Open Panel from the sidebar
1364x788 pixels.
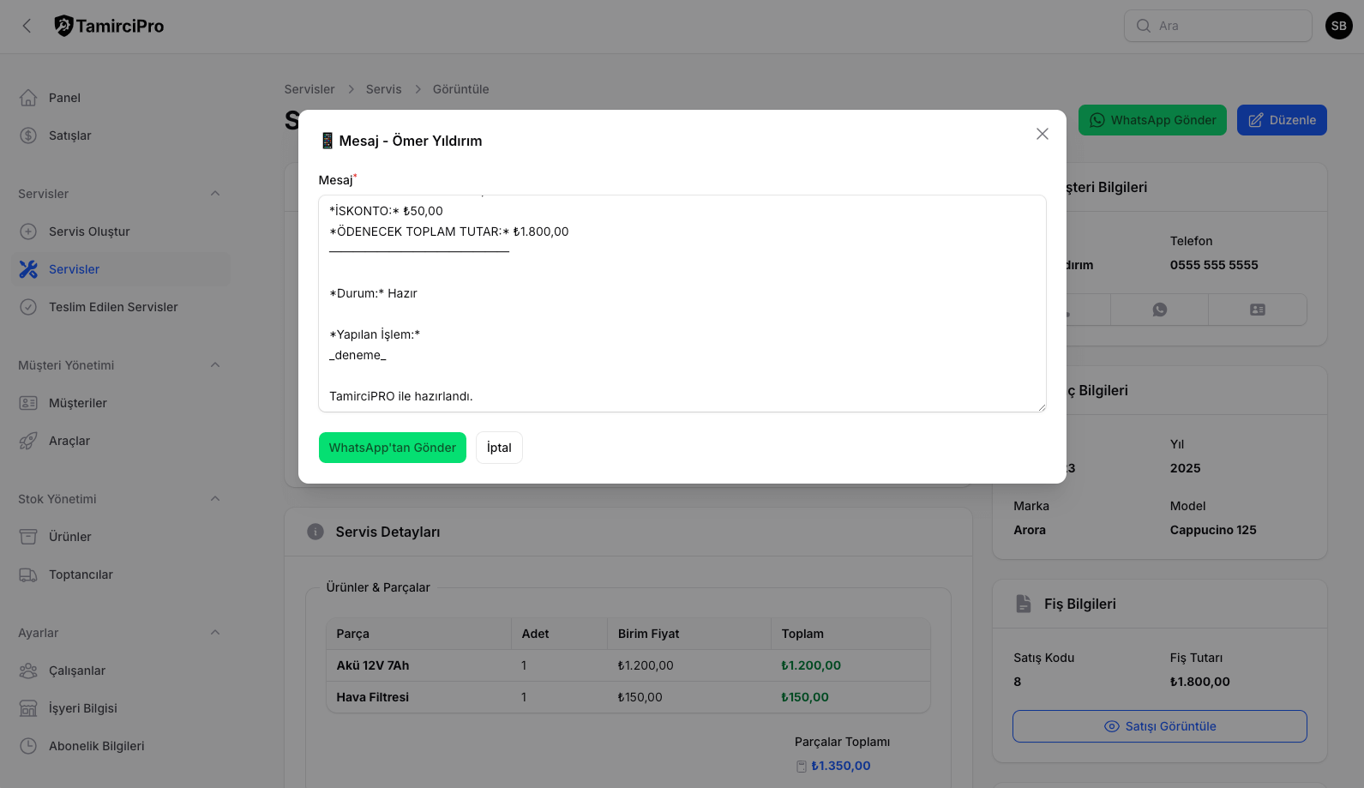tap(64, 98)
